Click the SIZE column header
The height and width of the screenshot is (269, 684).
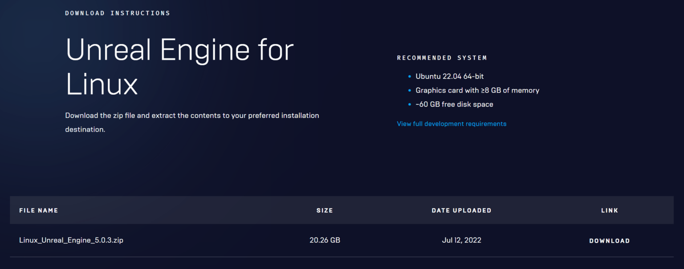[325, 210]
